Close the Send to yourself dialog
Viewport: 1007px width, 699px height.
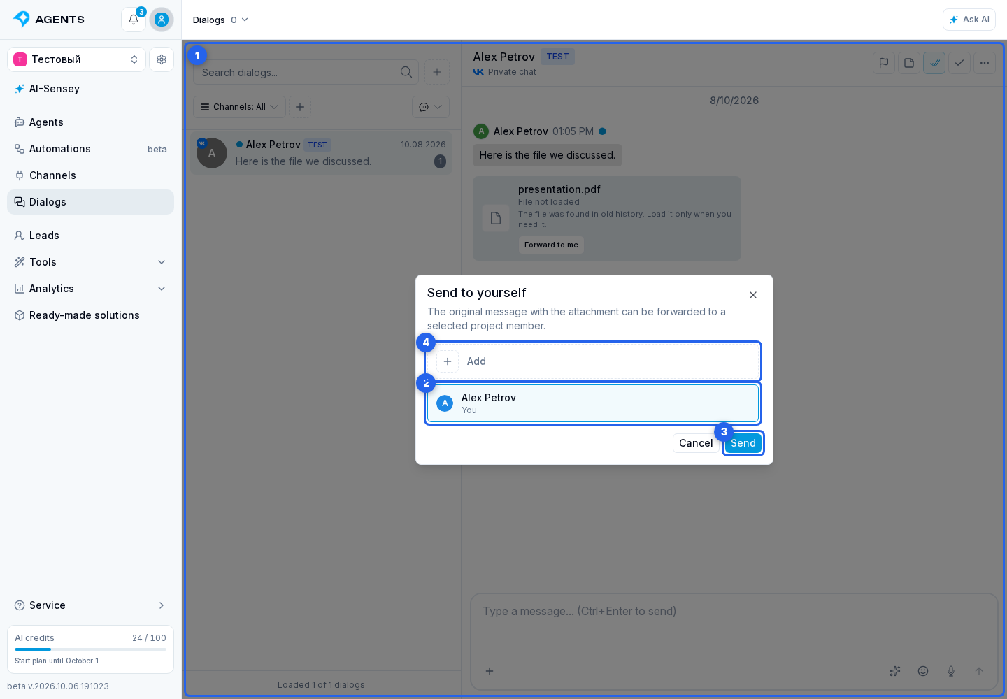[753, 295]
